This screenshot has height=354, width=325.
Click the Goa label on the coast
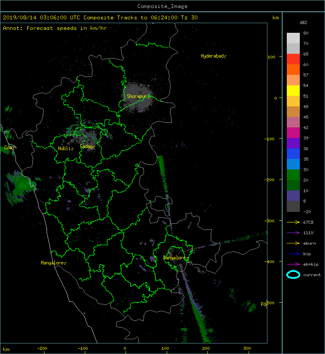coord(9,148)
